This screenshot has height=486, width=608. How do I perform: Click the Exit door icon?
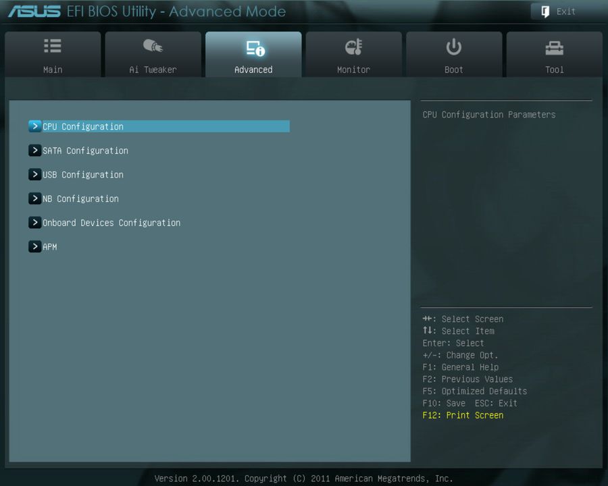click(x=544, y=11)
